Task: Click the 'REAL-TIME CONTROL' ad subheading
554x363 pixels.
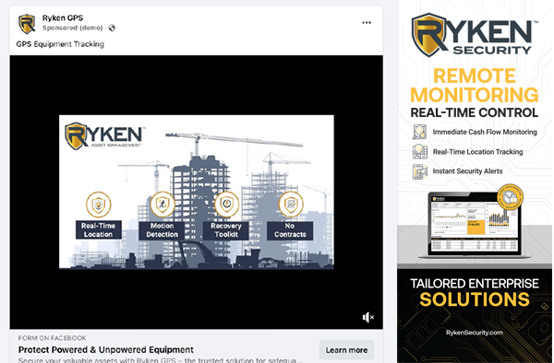Action: coord(475,112)
